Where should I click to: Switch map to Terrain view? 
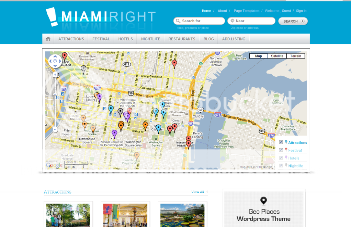pyautogui.click(x=296, y=56)
